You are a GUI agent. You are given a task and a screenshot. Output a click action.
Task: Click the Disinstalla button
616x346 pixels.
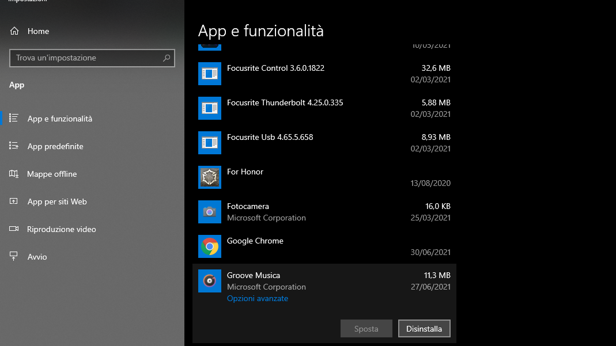(x=424, y=329)
